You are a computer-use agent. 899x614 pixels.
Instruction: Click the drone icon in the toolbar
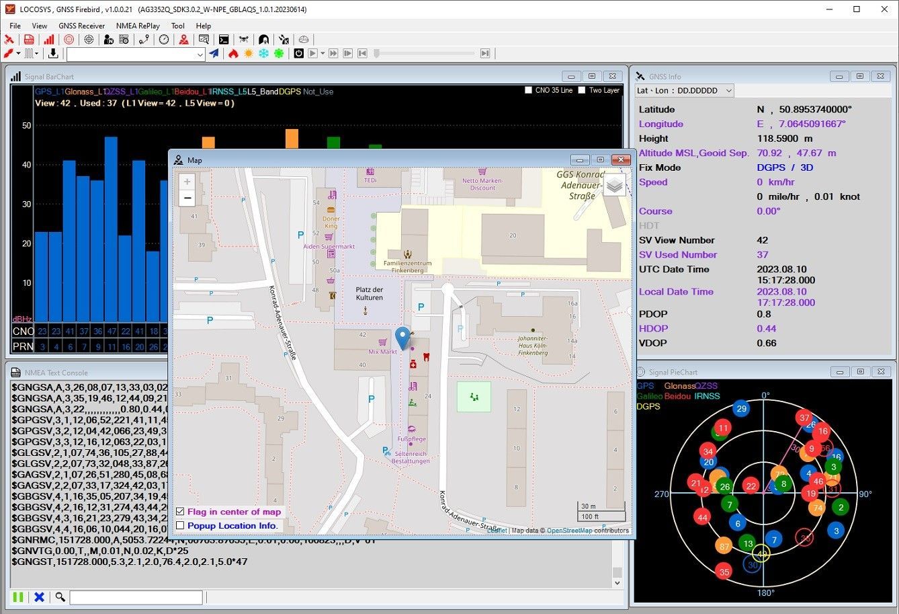point(243,40)
